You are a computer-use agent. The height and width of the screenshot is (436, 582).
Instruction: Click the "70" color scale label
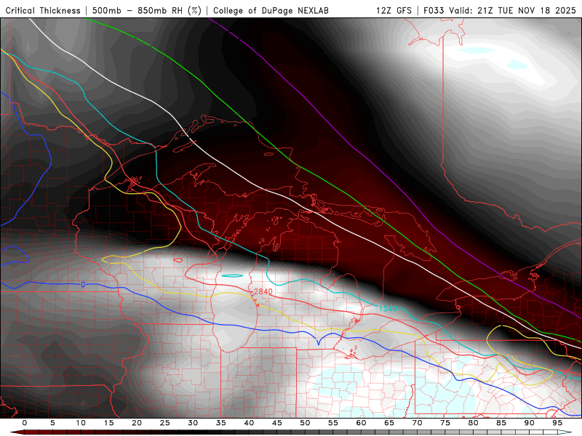tap(417, 423)
